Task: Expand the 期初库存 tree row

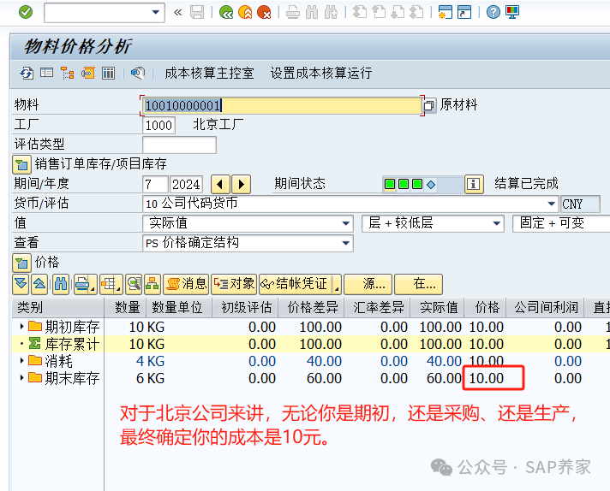Action: tap(21, 327)
